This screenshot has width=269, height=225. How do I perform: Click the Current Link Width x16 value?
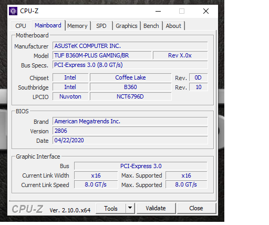[96, 175]
